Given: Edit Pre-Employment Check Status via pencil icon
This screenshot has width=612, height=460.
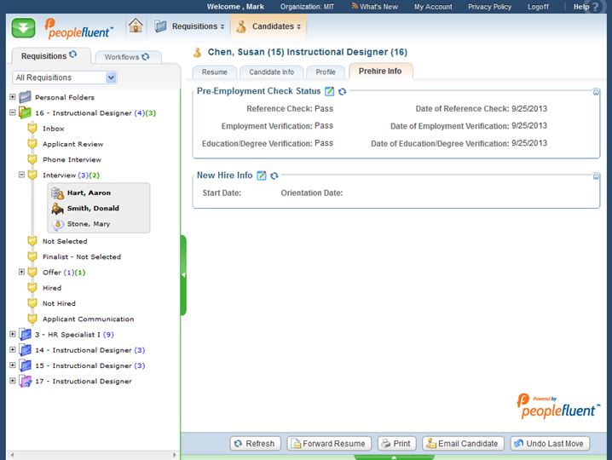Looking at the screenshot, I should click(330, 91).
